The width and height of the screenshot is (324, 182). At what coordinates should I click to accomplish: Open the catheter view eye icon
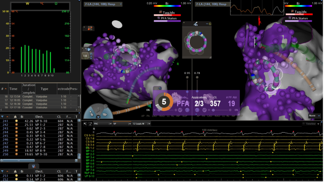click(196, 24)
